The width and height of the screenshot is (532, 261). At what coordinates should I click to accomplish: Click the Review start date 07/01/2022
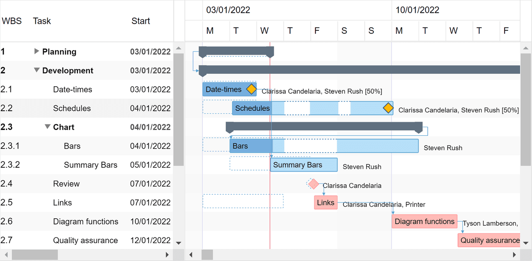click(x=150, y=184)
